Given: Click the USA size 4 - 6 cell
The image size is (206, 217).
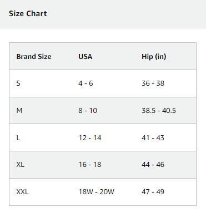Looking at the screenshot, I should pos(86,83).
